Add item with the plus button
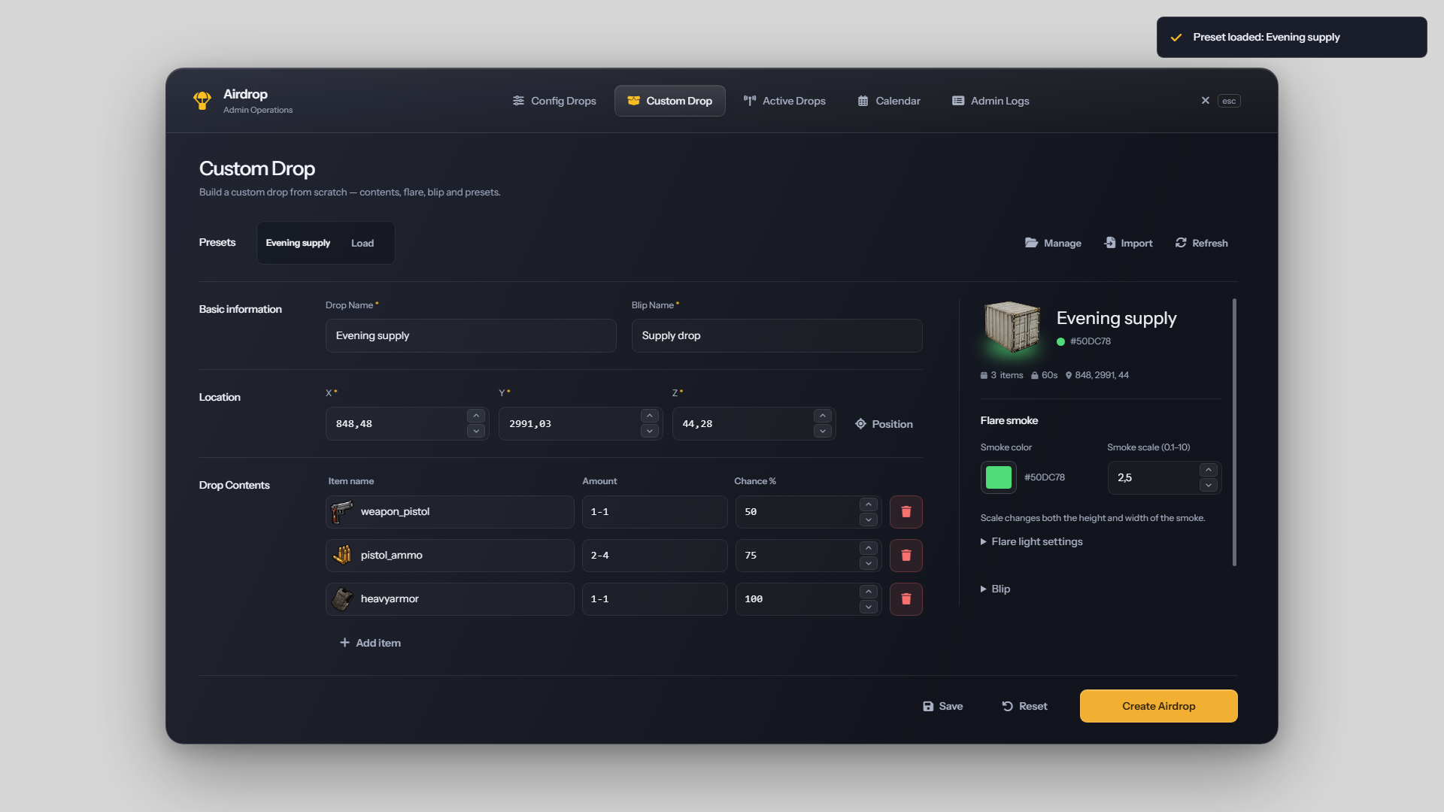1444x812 pixels. pos(370,643)
